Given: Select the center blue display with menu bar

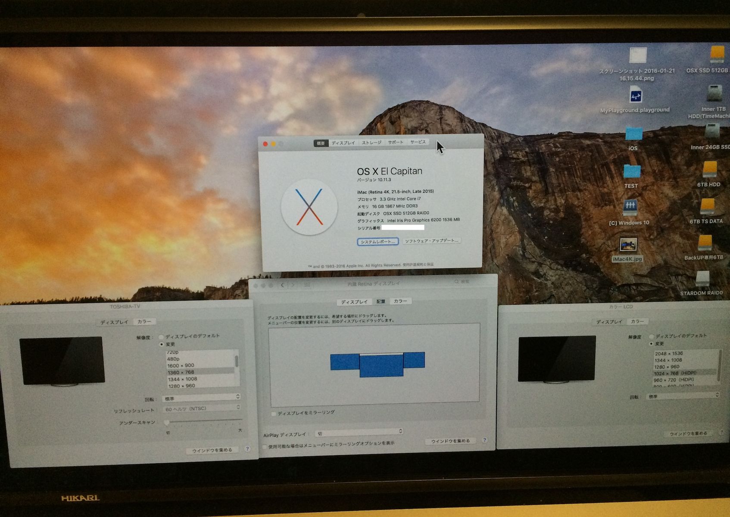Looking at the screenshot, I should [x=381, y=365].
